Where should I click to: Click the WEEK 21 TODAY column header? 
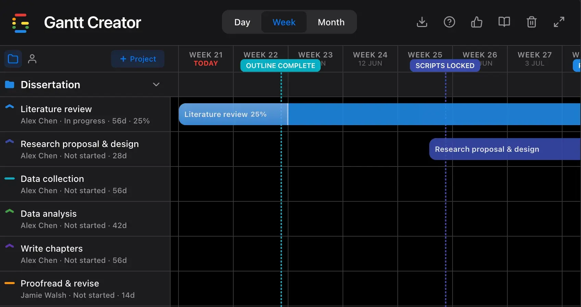pos(206,59)
